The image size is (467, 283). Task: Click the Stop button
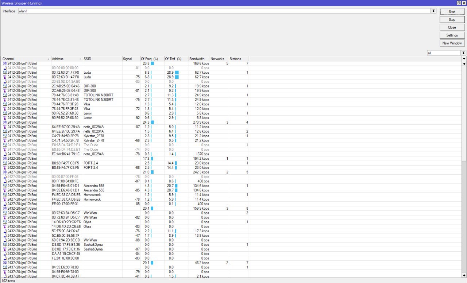click(x=452, y=20)
